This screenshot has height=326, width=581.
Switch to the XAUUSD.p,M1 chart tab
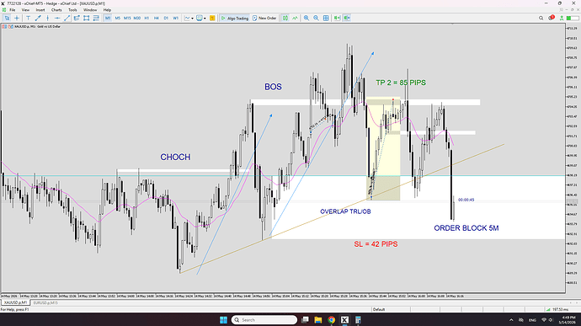pos(15,302)
